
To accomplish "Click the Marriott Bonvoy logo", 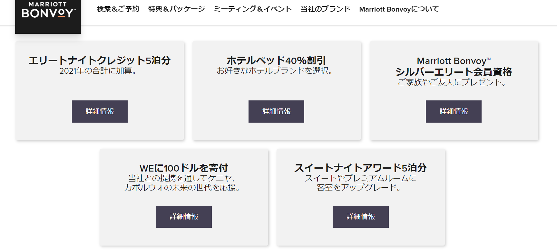I will click(48, 11).
